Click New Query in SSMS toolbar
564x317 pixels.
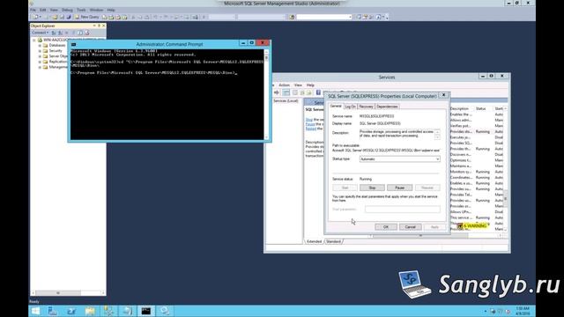click(86, 17)
